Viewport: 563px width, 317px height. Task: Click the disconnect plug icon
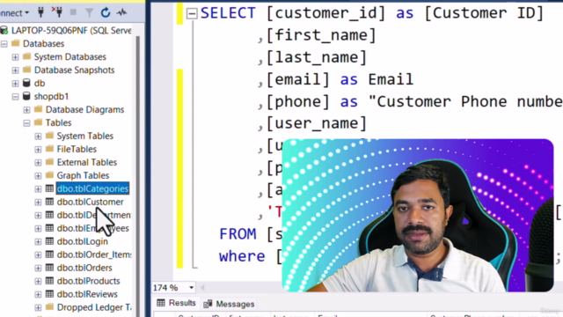click(x=57, y=12)
